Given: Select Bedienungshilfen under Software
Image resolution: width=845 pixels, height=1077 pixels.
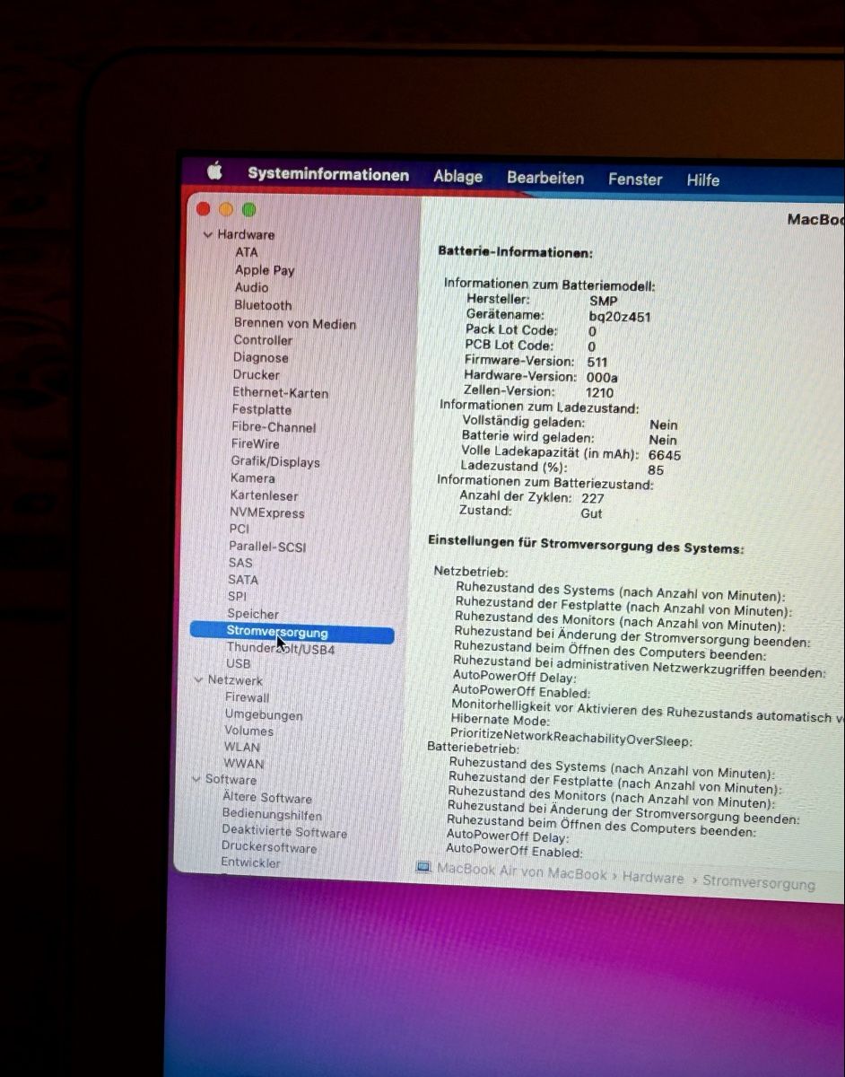Looking at the screenshot, I should pyautogui.click(x=272, y=815).
